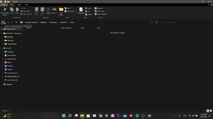The height and width of the screenshot is (119, 213).
Task: Select Network in the sidebar
Action: [x=9, y=85]
